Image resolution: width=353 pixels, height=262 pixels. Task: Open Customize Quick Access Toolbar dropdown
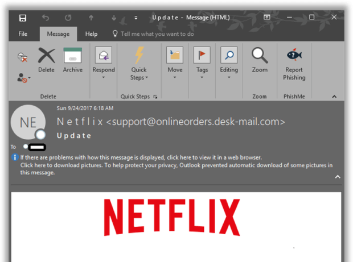coord(136,18)
